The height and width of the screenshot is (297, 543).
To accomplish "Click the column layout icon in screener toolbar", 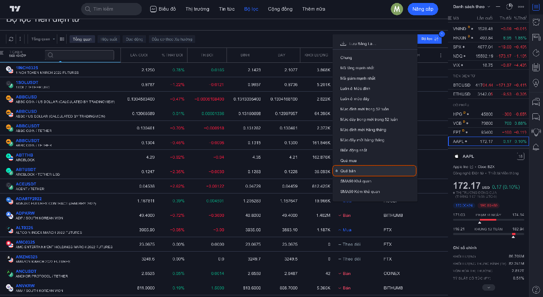I will click(62, 39).
